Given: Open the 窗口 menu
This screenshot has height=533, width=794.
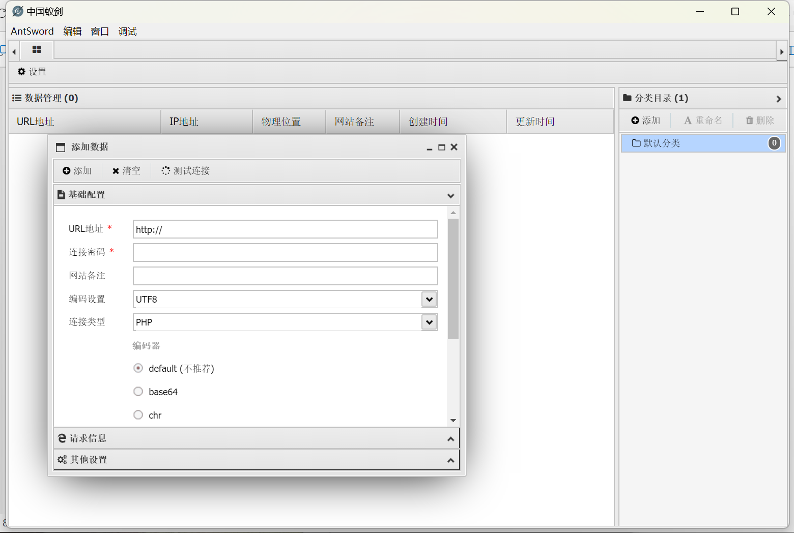Looking at the screenshot, I should 100,31.
